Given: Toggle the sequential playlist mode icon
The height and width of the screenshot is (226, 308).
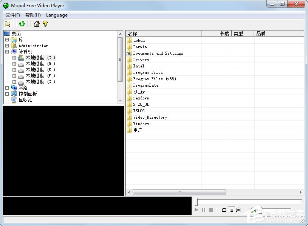Looking at the screenshot, I should click(231, 210).
